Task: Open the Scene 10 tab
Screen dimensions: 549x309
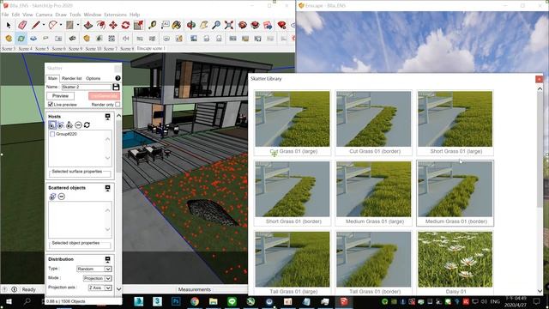Action: tap(94, 49)
